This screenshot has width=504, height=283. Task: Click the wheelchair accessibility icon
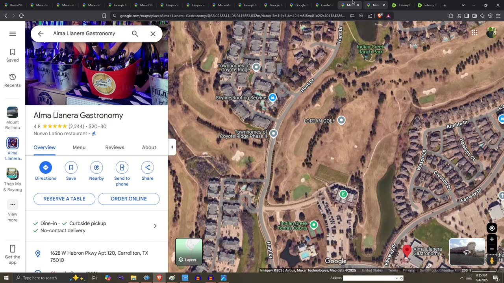click(x=94, y=134)
